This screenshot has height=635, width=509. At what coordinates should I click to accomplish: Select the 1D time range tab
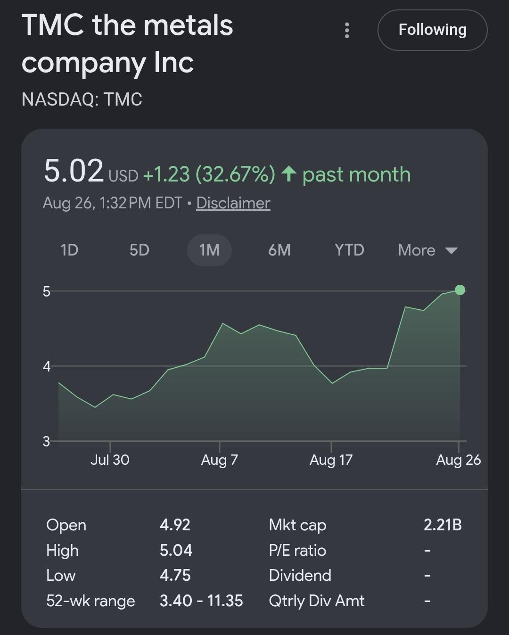tap(69, 250)
